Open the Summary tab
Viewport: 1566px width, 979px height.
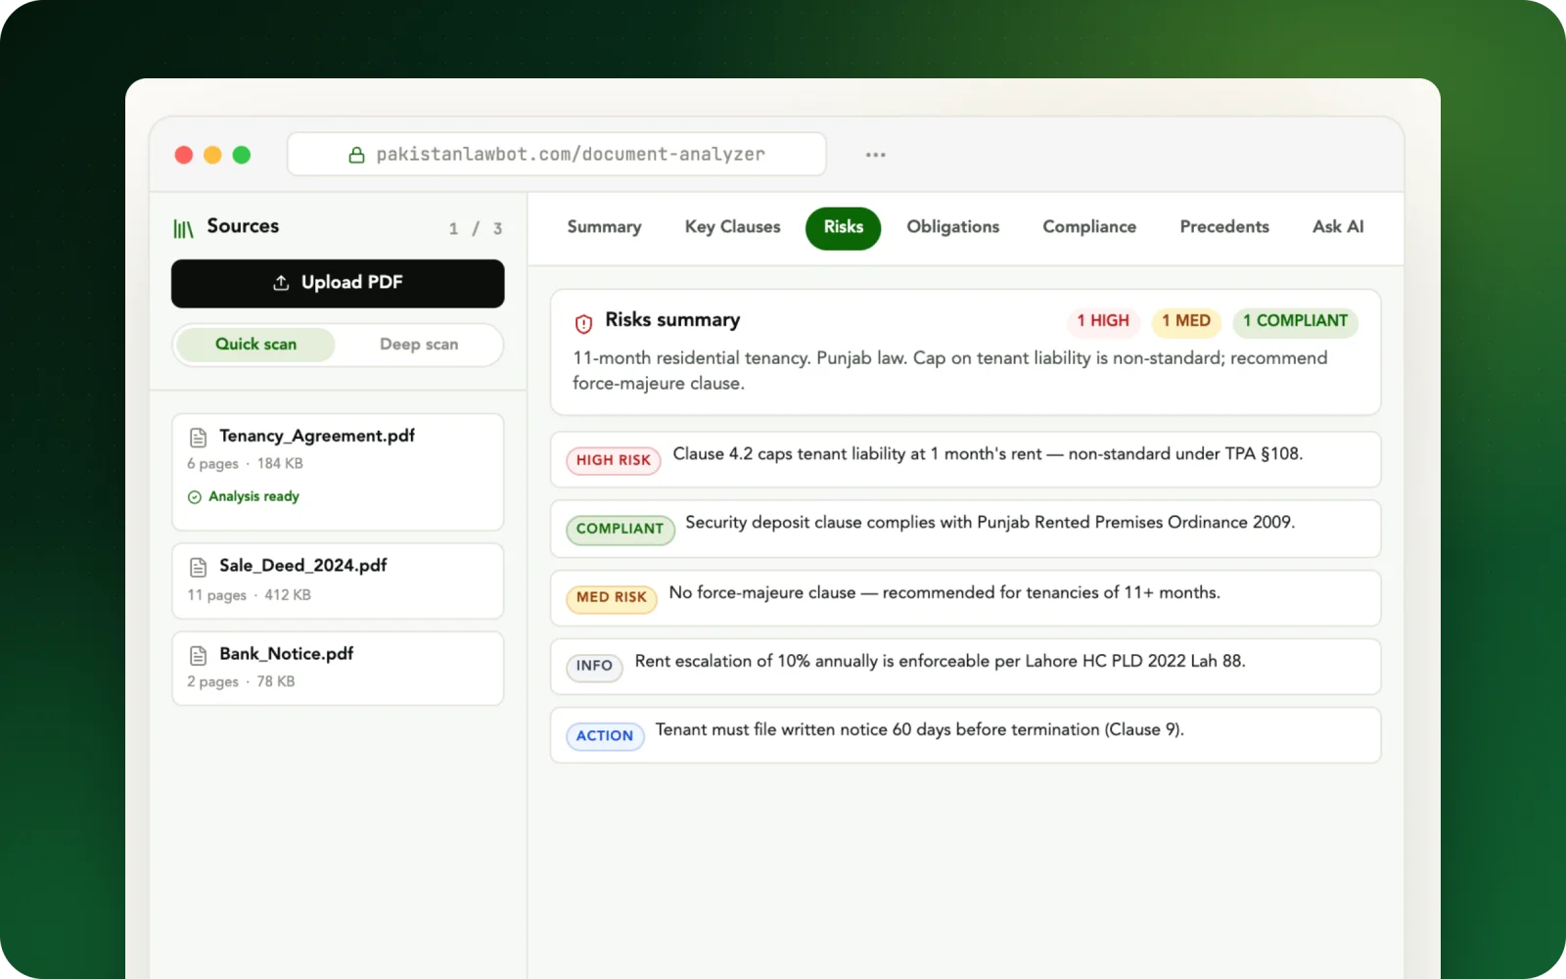click(604, 227)
